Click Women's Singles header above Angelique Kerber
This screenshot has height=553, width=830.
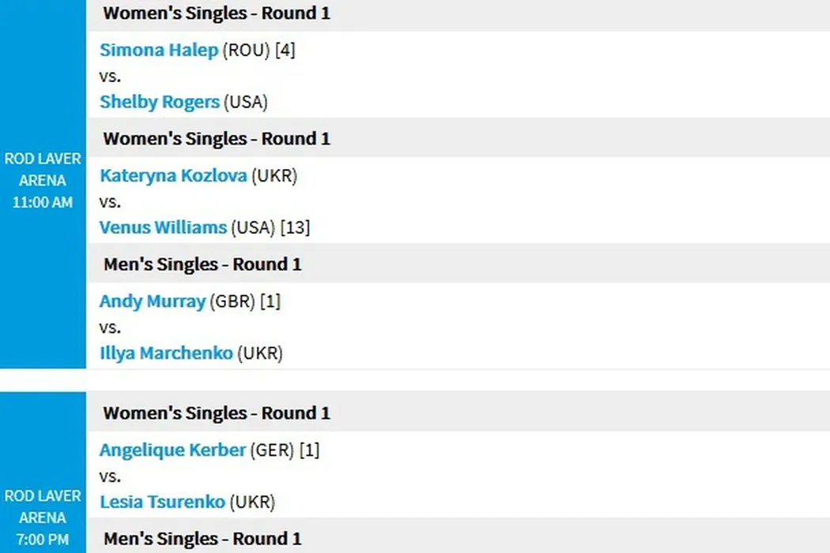[216, 413]
